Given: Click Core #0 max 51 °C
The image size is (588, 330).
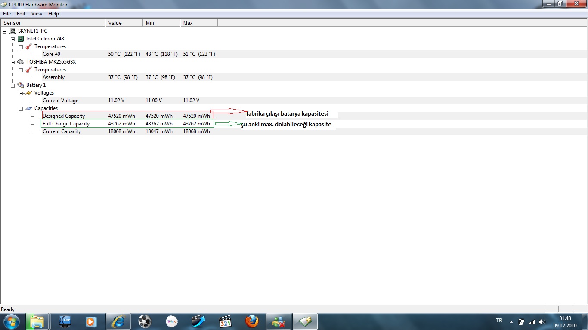Looking at the screenshot, I should (x=199, y=54).
